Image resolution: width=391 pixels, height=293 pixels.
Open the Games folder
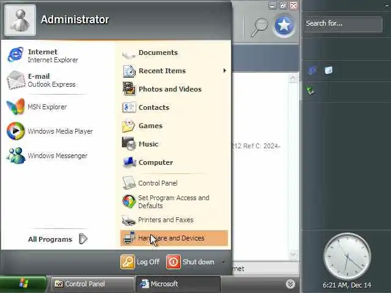pos(142,126)
